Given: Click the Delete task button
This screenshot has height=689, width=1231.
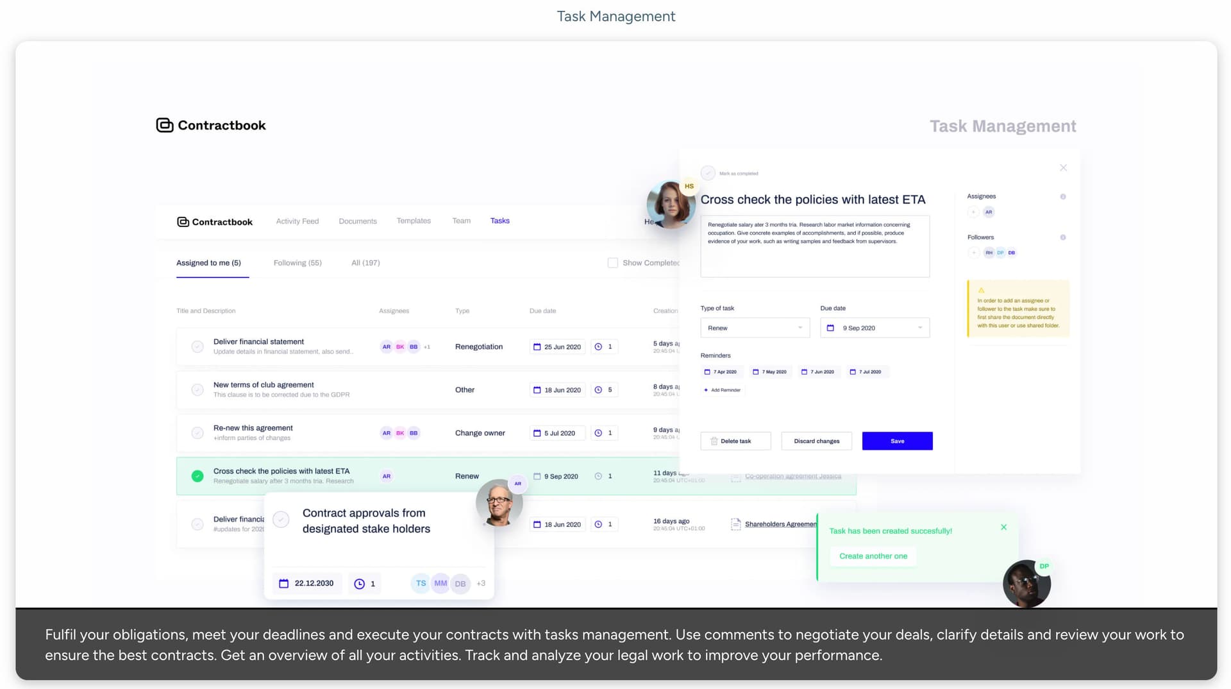Looking at the screenshot, I should tap(735, 441).
